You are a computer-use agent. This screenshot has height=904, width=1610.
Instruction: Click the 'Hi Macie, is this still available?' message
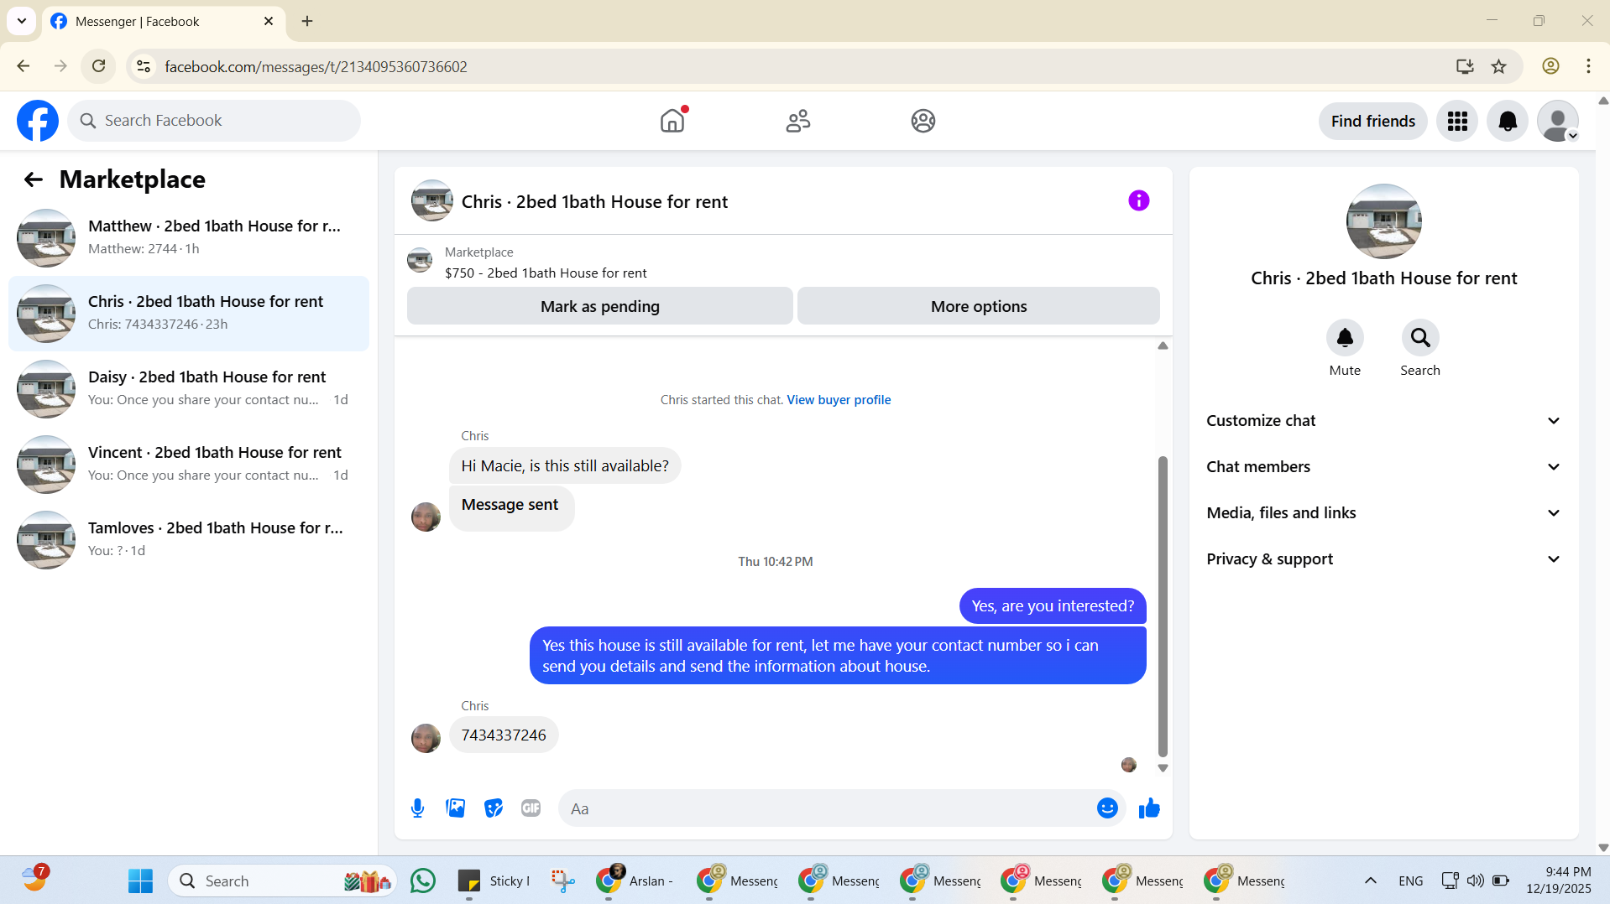[x=565, y=466]
